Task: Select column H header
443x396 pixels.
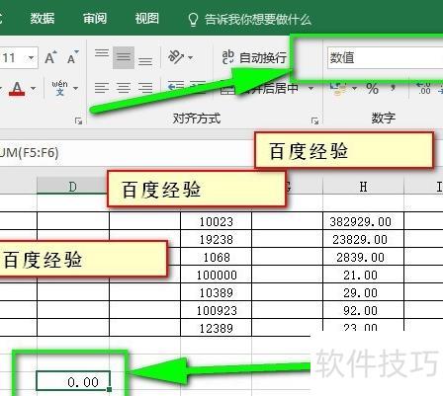Action: [363, 187]
